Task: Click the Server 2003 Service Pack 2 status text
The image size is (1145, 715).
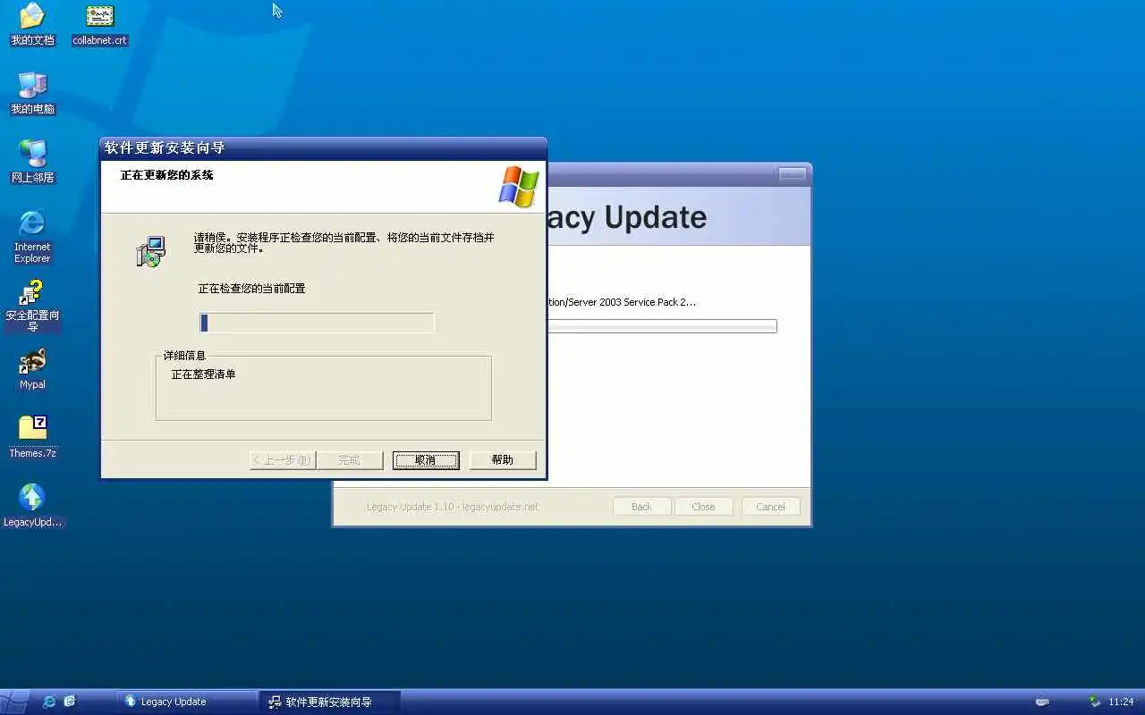Action: click(621, 302)
